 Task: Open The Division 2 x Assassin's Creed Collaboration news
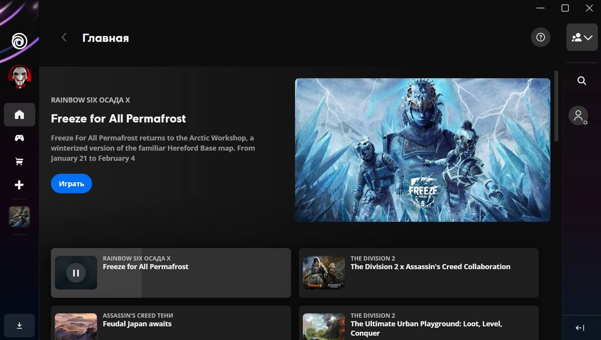[x=418, y=273]
